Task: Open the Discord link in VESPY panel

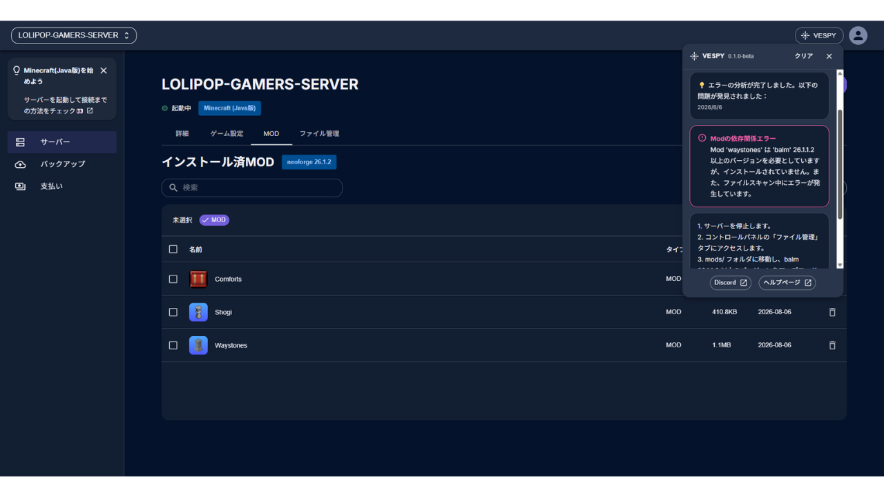Action: 731,283
